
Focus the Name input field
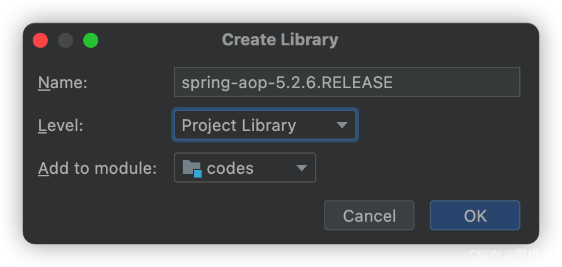pyautogui.click(x=347, y=82)
